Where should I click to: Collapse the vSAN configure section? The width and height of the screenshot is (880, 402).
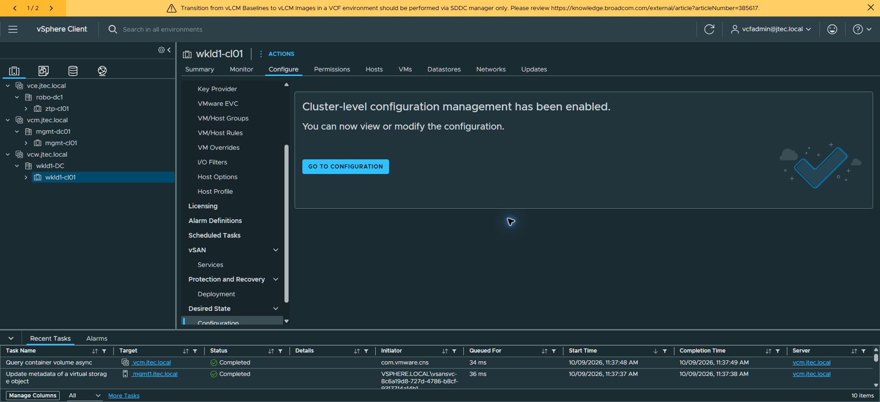coord(276,250)
